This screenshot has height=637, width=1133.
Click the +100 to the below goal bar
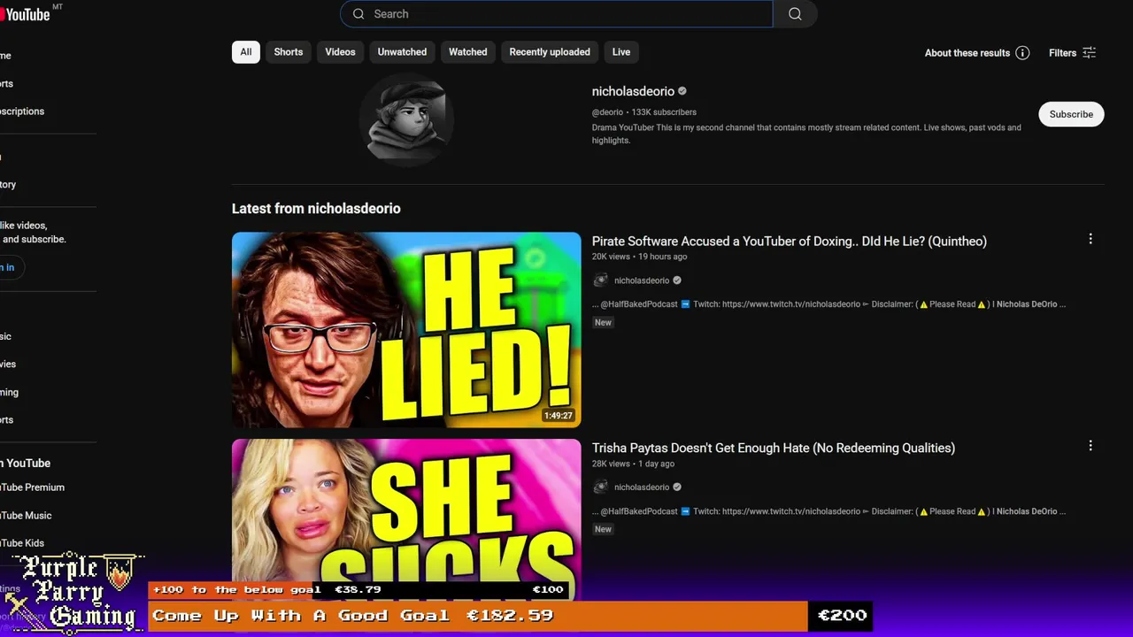coord(358,590)
